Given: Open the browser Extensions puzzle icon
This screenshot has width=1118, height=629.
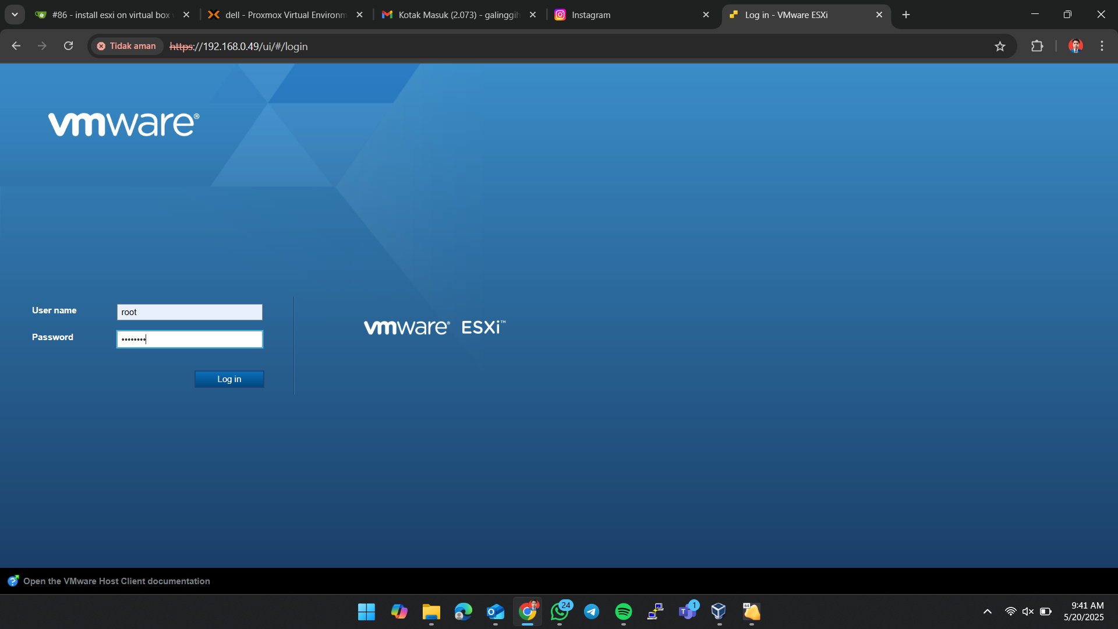Looking at the screenshot, I should [1037, 46].
